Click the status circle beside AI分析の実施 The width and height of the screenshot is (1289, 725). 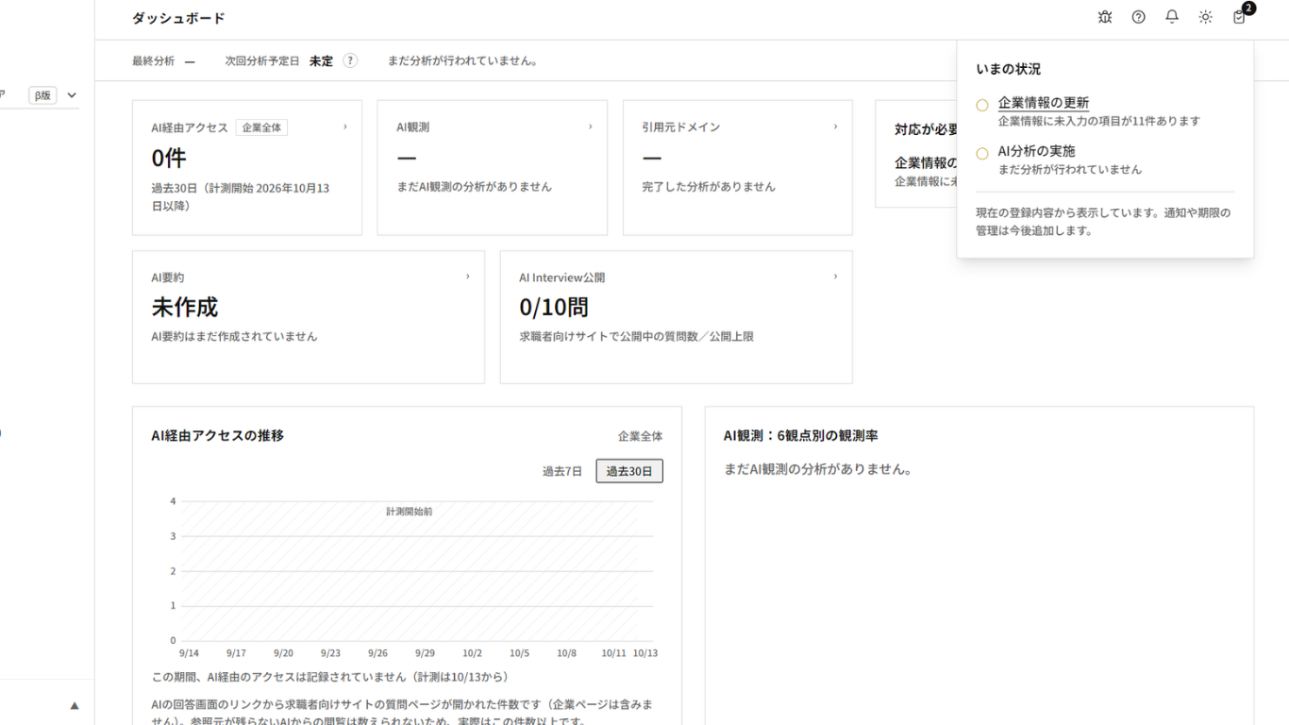982,153
